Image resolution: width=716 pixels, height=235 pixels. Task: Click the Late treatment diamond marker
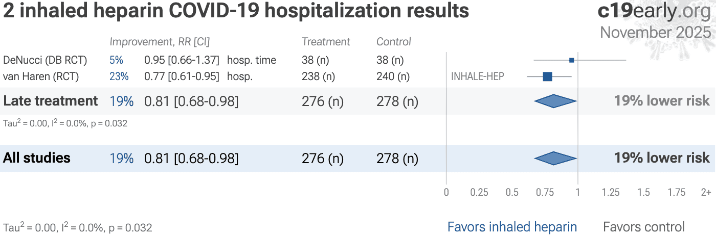[x=555, y=101]
